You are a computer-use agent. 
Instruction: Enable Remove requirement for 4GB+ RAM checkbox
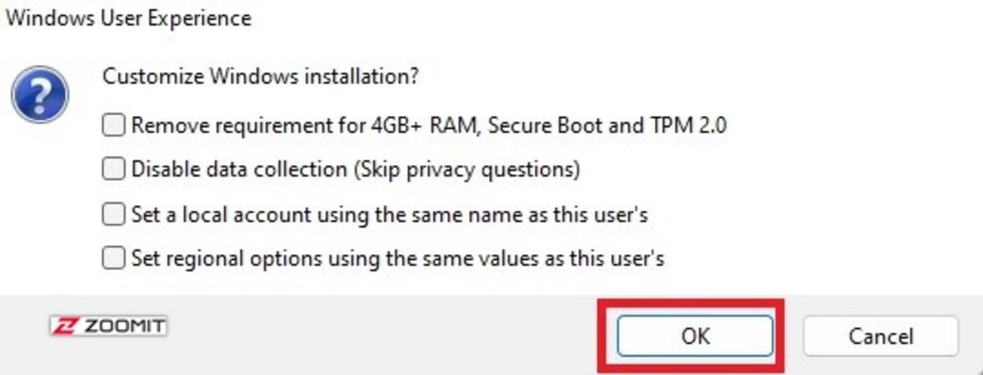[x=113, y=125]
